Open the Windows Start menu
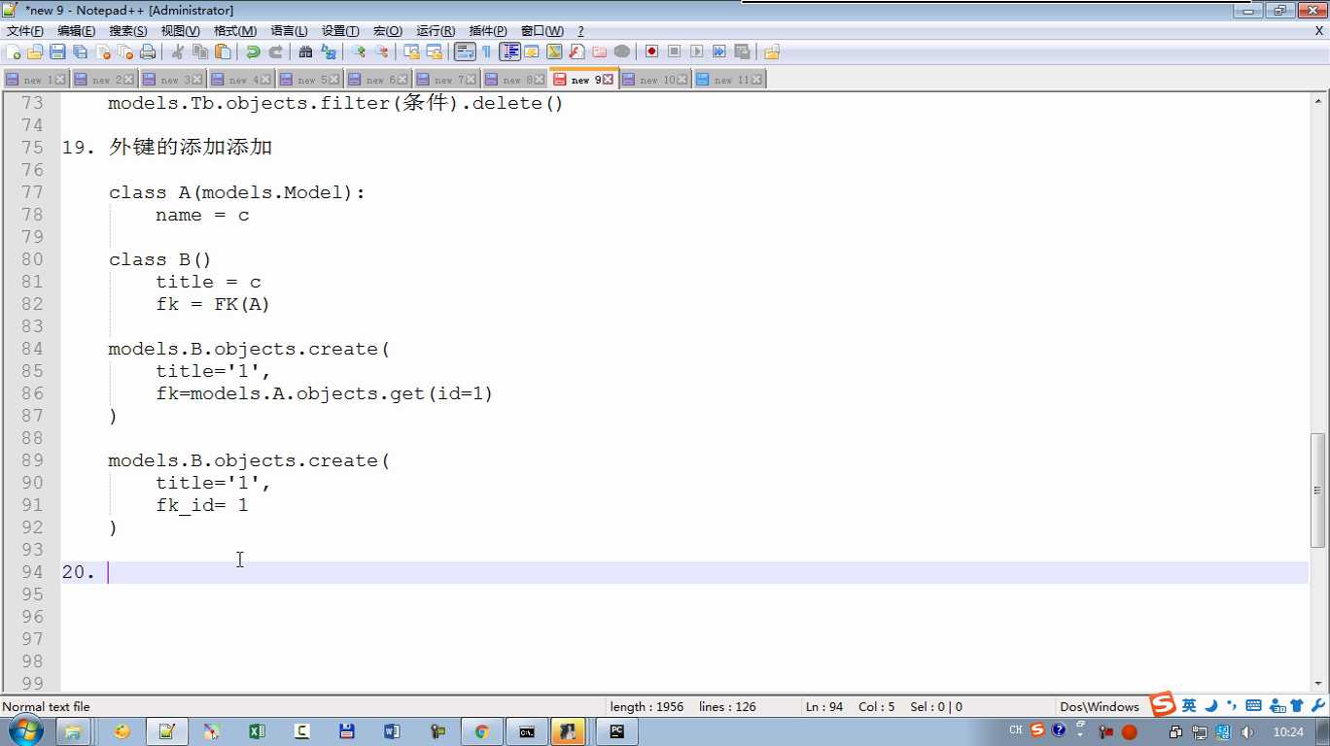The image size is (1330, 746). pyautogui.click(x=24, y=730)
